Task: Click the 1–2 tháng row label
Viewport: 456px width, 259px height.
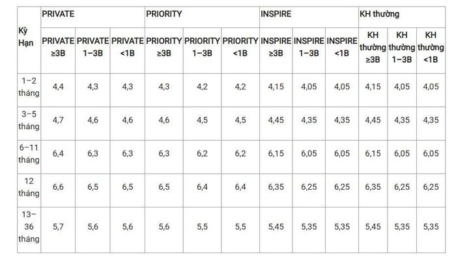Action: click(29, 90)
